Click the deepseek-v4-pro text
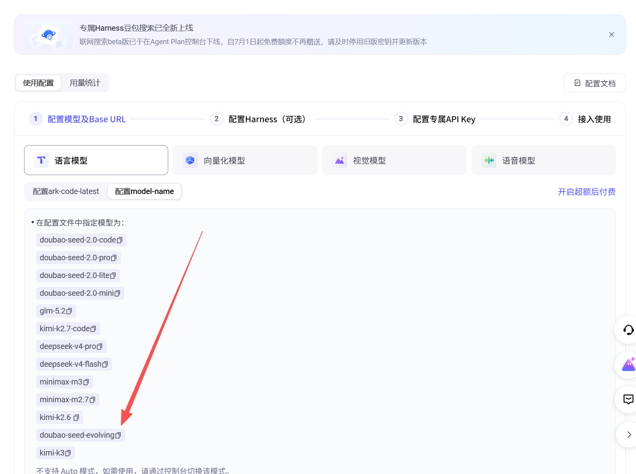The width and height of the screenshot is (636, 474). click(68, 346)
